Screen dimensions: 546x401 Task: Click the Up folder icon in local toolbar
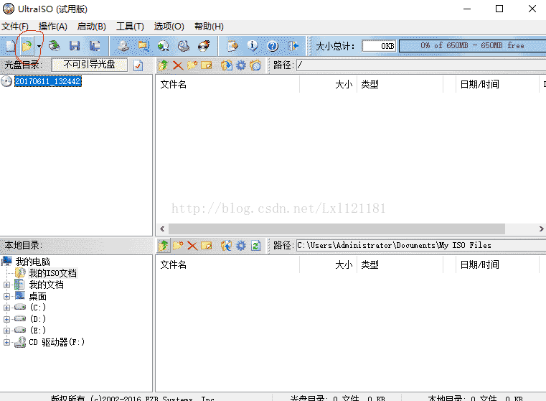pyautogui.click(x=163, y=246)
